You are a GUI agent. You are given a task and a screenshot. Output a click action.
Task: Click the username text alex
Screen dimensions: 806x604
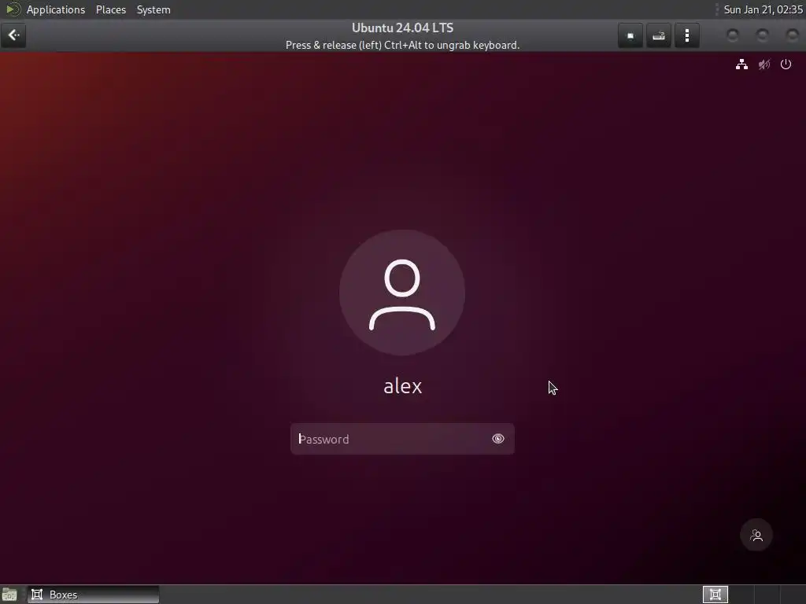pos(403,386)
